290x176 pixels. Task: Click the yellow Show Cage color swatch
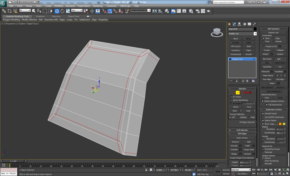(284, 124)
